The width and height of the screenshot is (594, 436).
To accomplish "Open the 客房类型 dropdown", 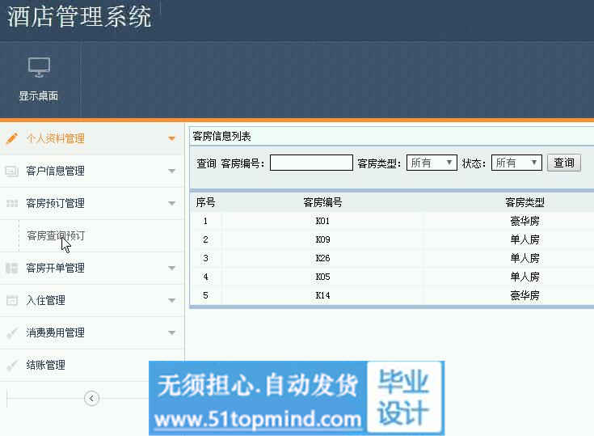I will [x=432, y=163].
